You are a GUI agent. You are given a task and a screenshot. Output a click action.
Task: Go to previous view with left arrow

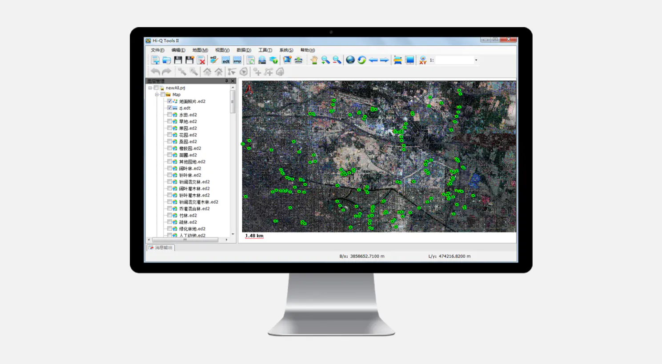click(373, 60)
